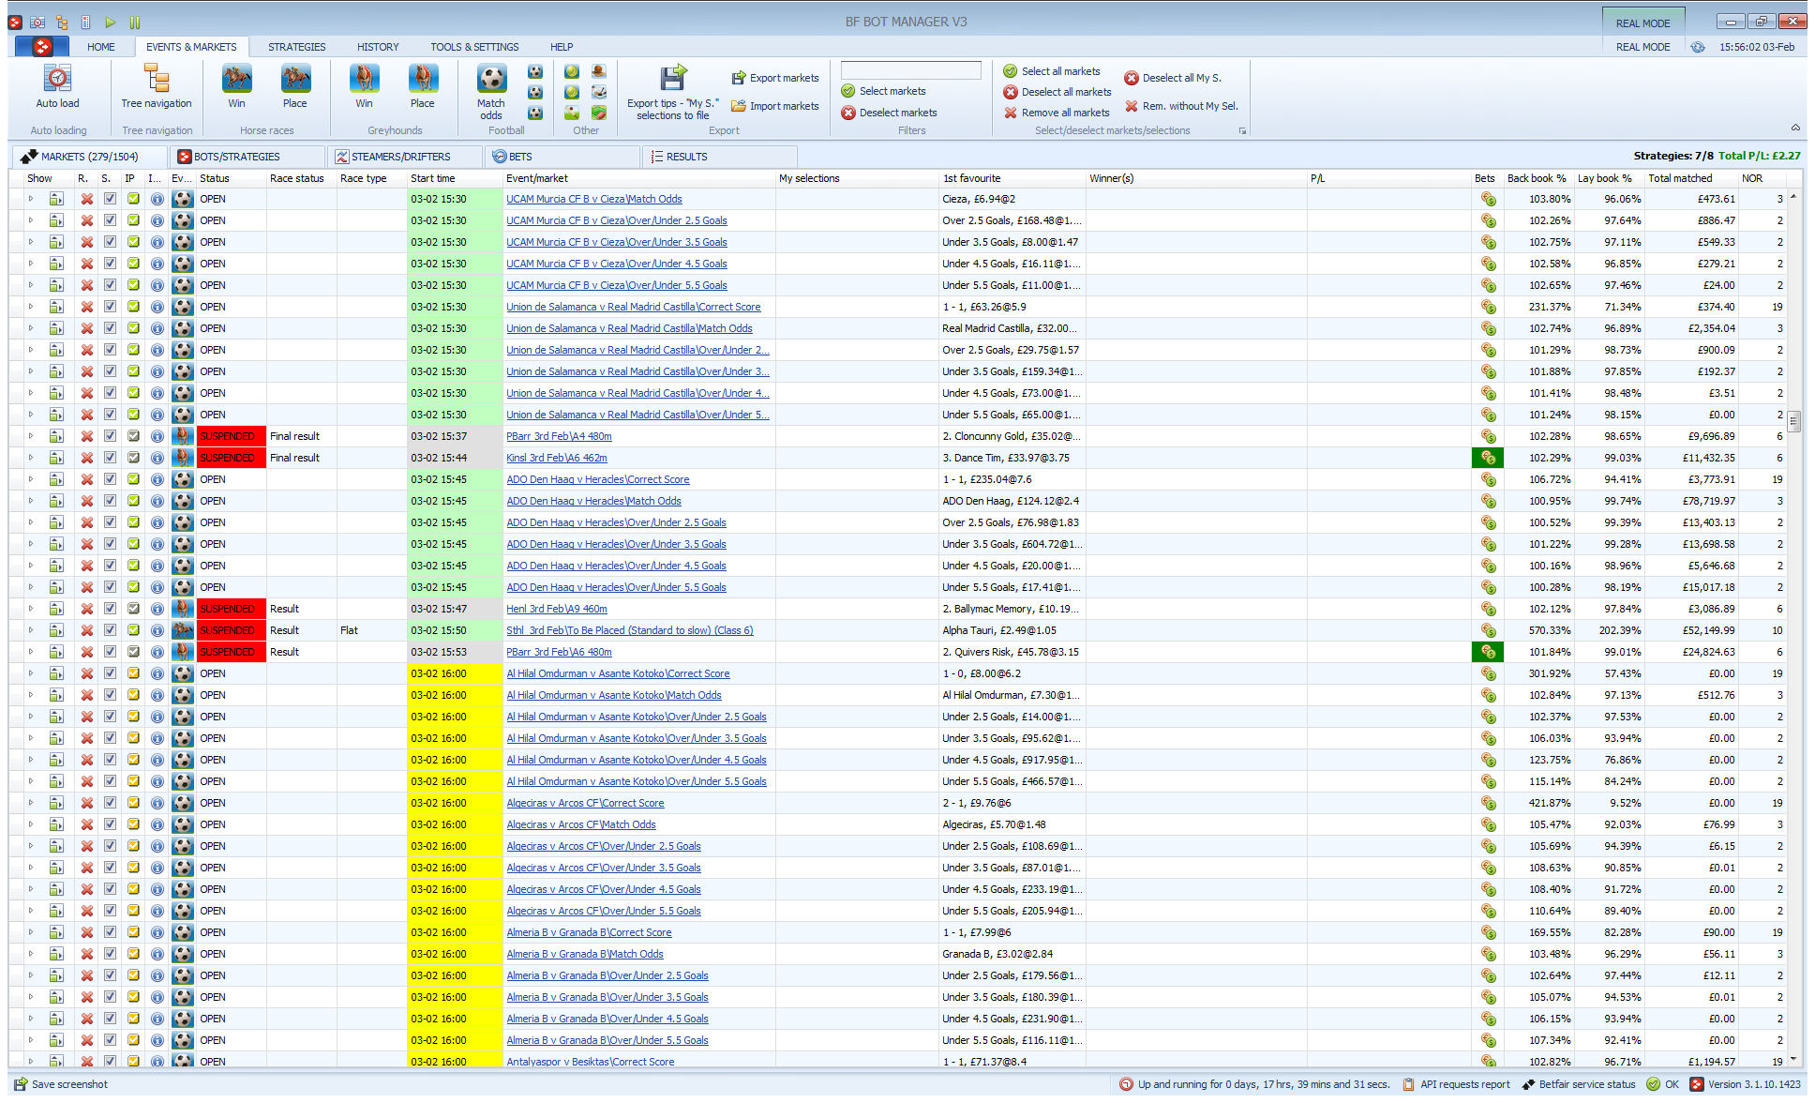Collapse the ribbon with the arrow

[1795, 128]
